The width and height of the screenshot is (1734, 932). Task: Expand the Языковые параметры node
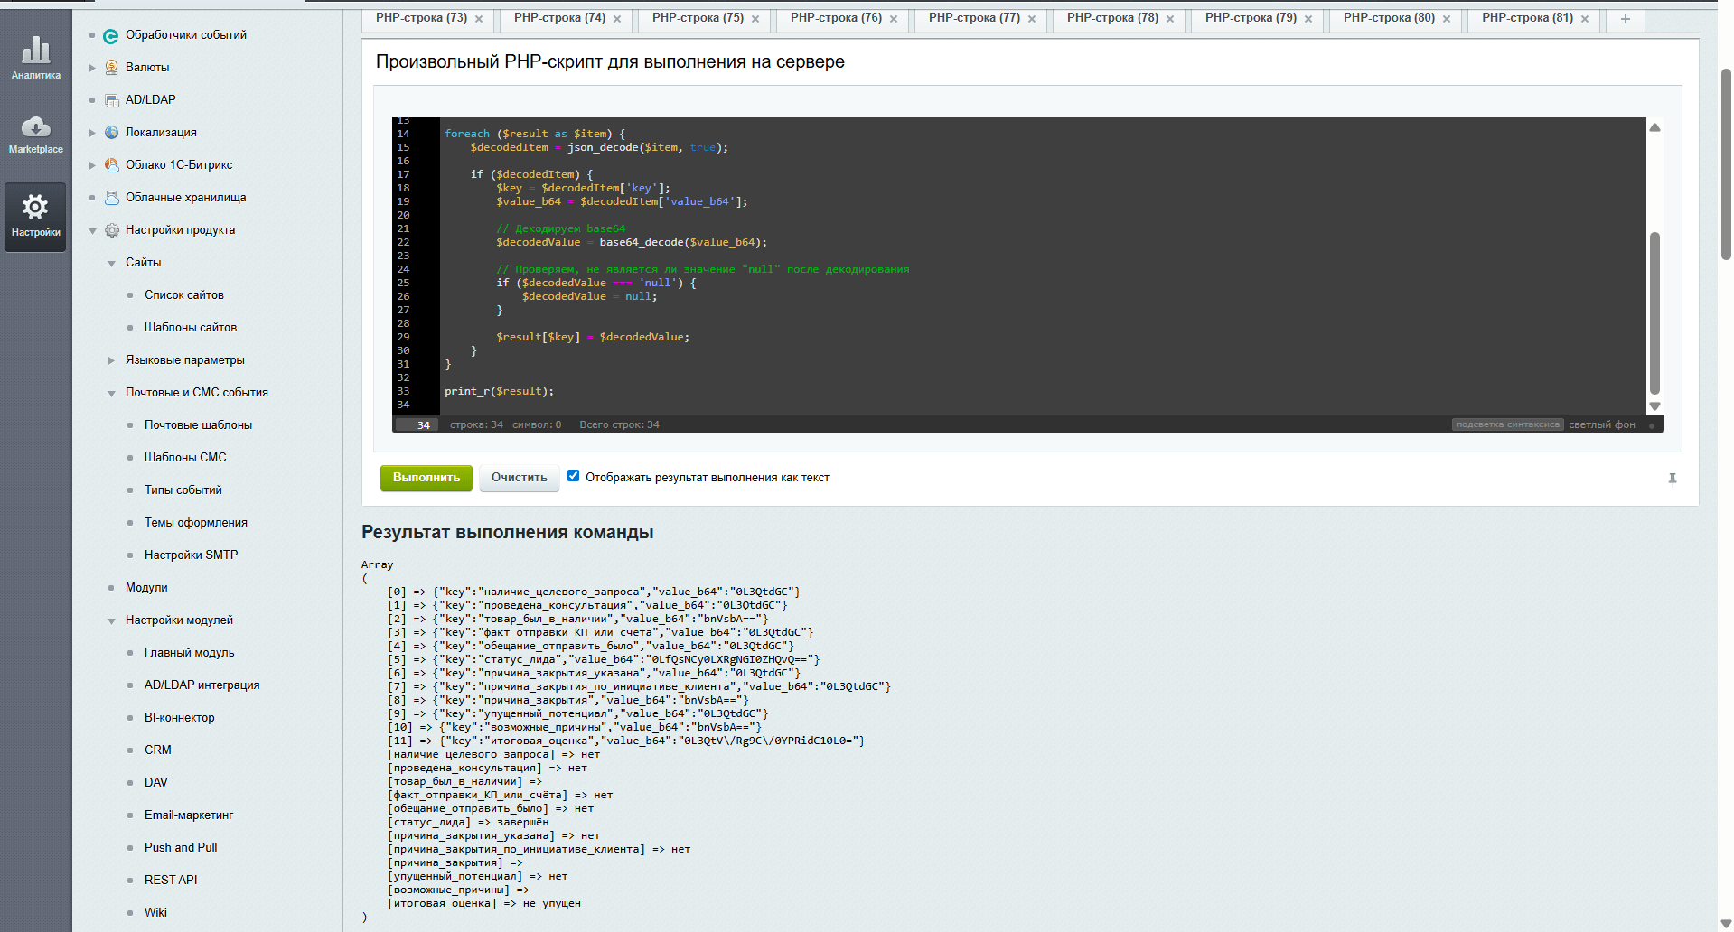point(111,360)
